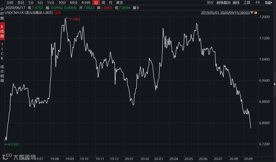276x162 pixels.
Task: Open the 工具 tools menu
Action: click(247, 3)
